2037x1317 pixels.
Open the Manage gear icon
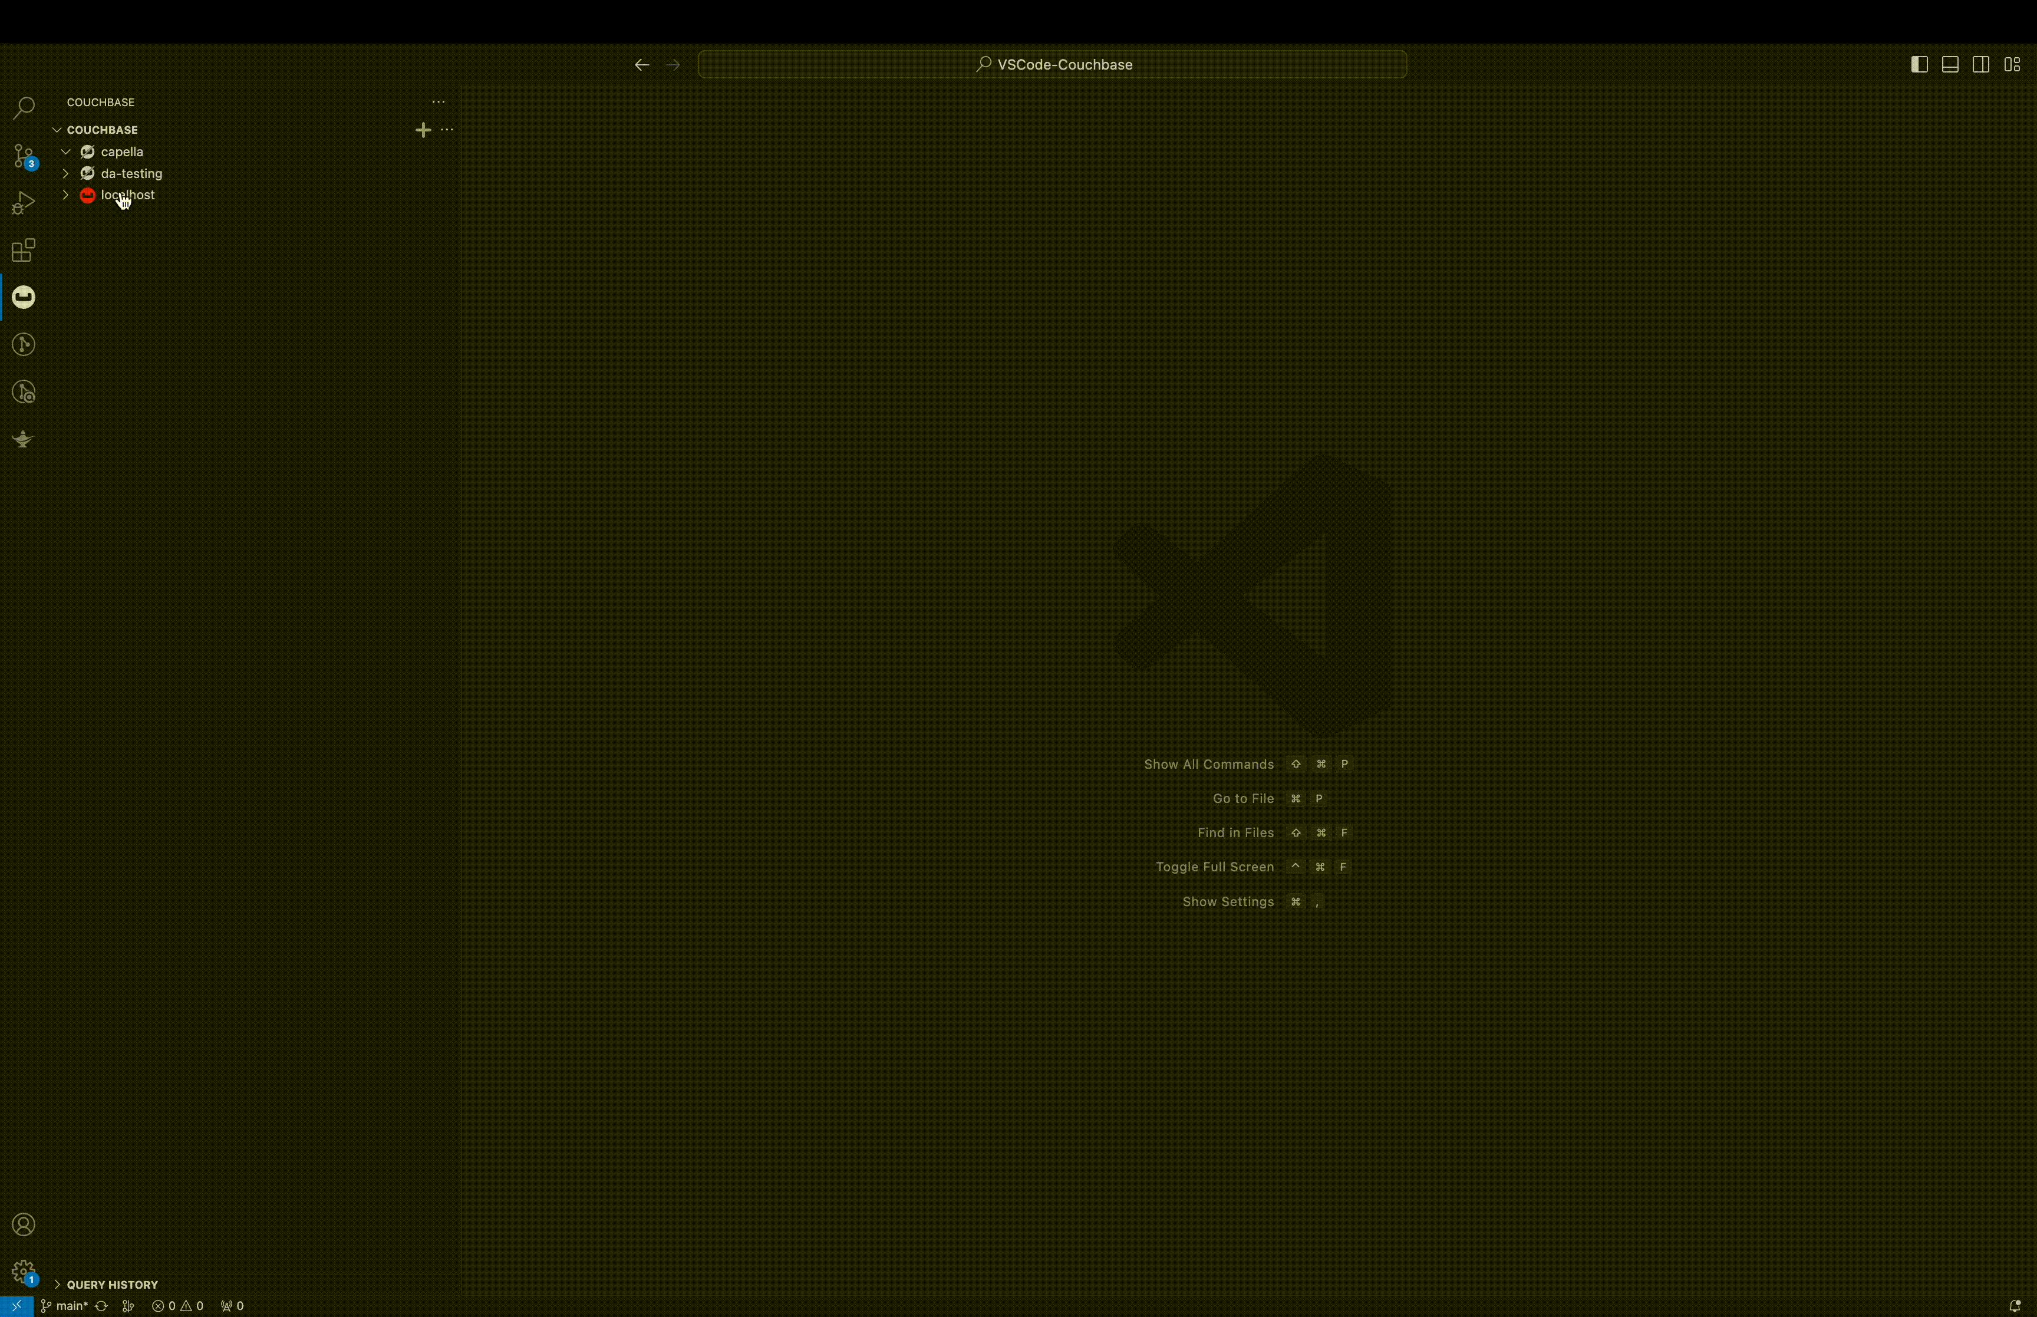click(23, 1272)
